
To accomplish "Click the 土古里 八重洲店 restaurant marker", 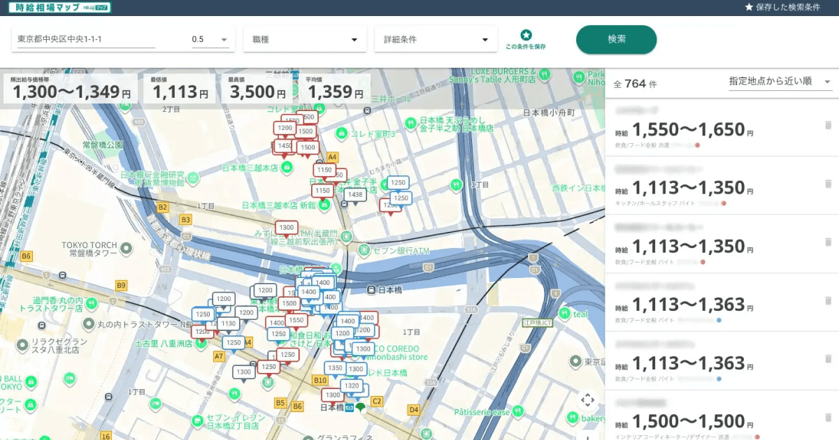I will coord(202,343).
